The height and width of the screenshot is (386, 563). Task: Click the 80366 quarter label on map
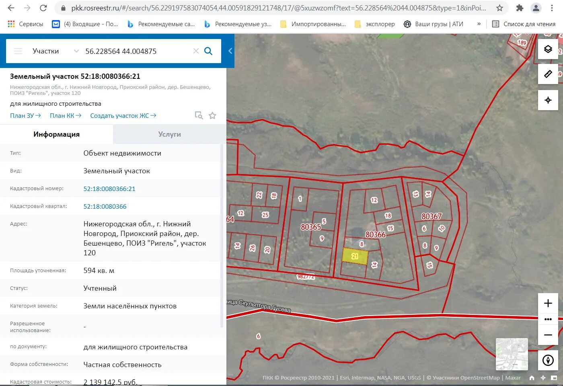click(x=375, y=234)
